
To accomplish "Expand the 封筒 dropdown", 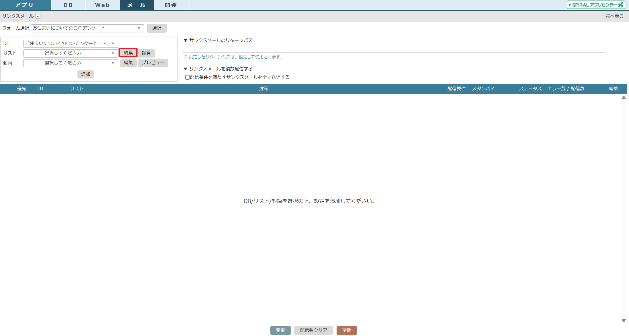I will 70,63.
